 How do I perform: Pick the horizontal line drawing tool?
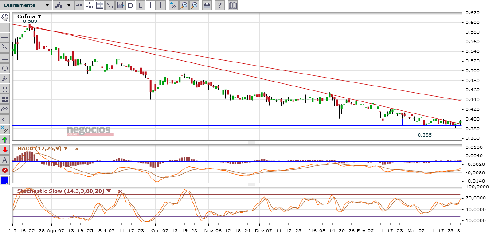tap(5, 38)
